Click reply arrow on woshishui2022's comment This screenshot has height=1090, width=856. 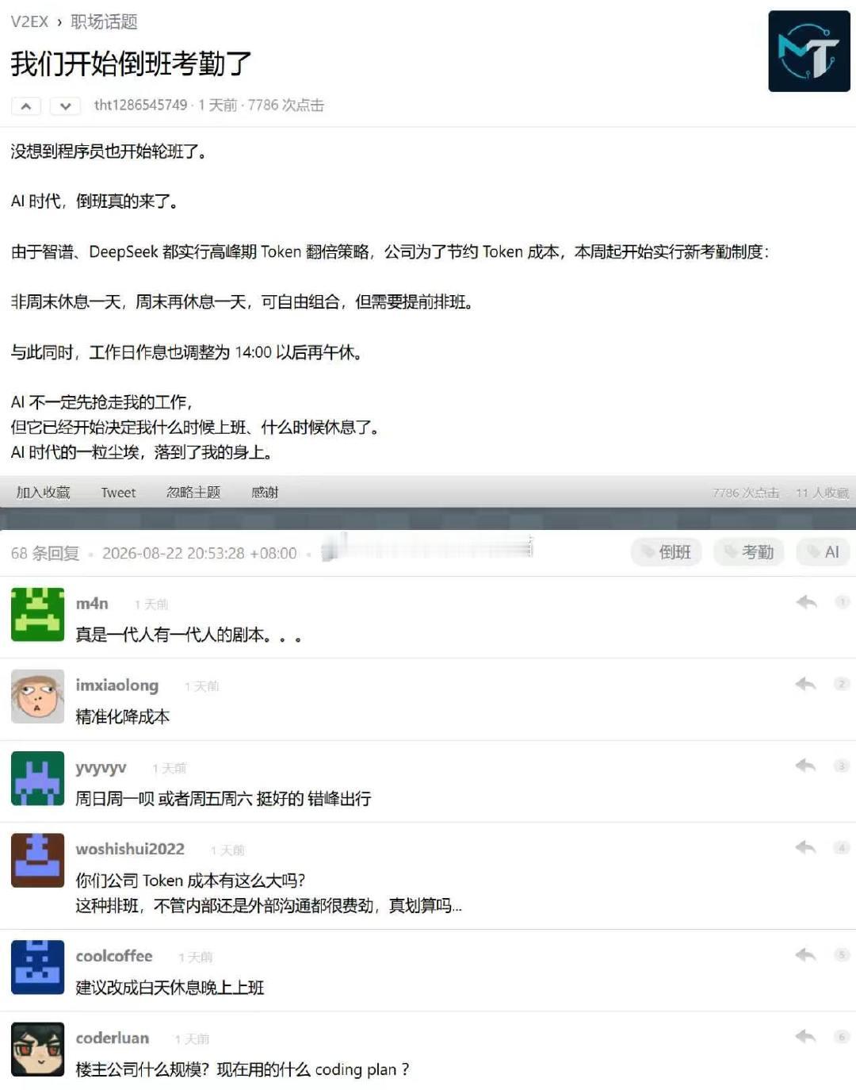[806, 847]
